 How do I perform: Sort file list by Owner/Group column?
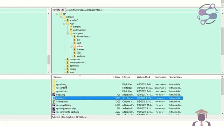coord(176,77)
